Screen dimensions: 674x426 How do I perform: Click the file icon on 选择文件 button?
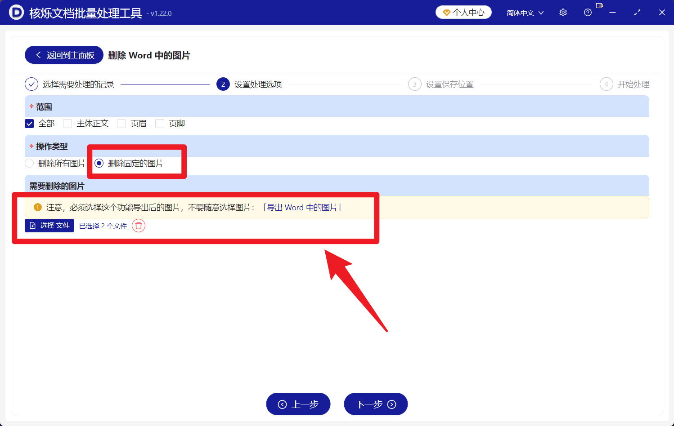coord(31,225)
